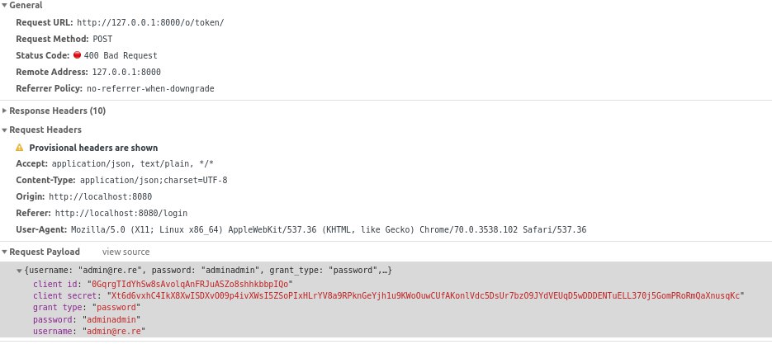Click the client_secret string value
This screenshot has width=772, height=349.
click(x=426, y=296)
